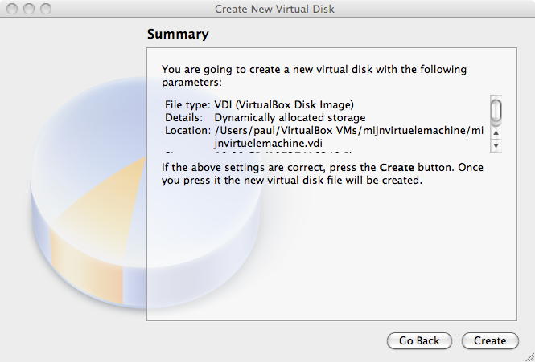Click the scroll up arrow in parameters list
This screenshot has height=362, width=535.
click(496, 132)
